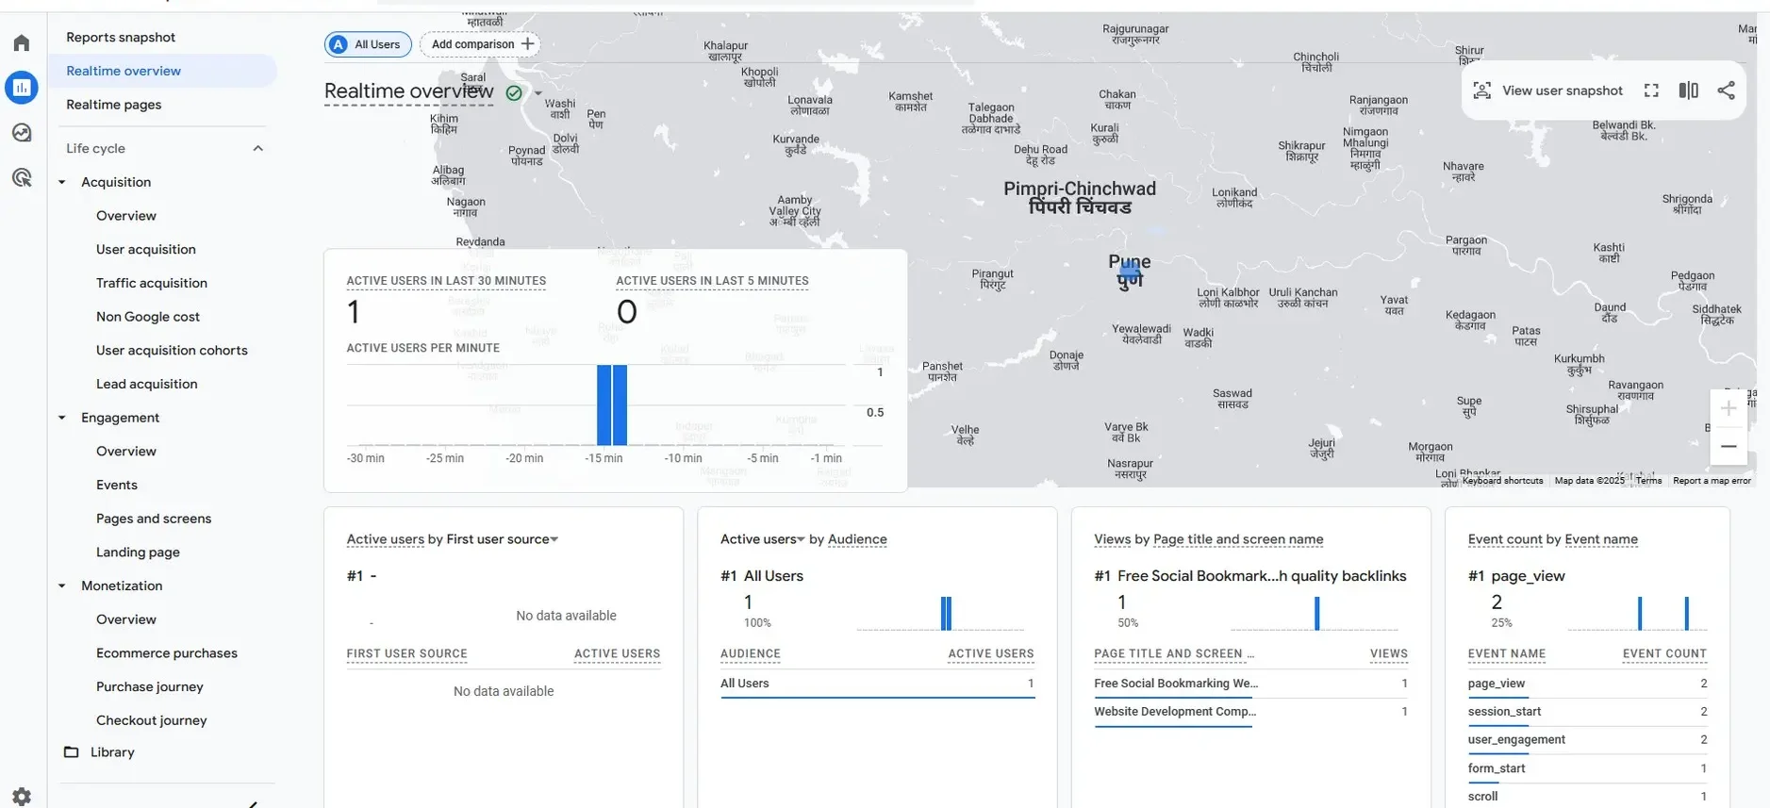The width and height of the screenshot is (1770, 808).
Task: Click Add comparison button
Action: [x=481, y=44]
